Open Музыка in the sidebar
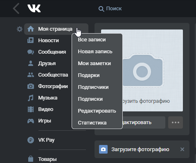Viewport: 196px width, 163px height. coord(48,98)
